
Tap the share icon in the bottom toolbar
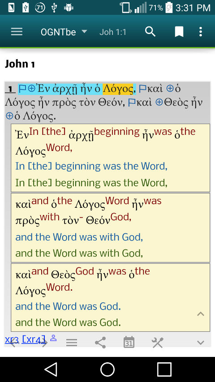point(100,343)
